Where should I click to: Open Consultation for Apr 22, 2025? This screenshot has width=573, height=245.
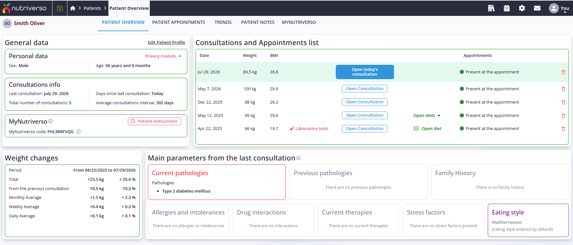pyautogui.click(x=365, y=129)
